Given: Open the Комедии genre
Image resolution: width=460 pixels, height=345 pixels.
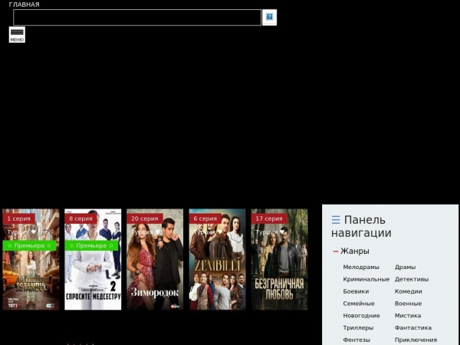Looking at the screenshot, I should tap(409, 291).
